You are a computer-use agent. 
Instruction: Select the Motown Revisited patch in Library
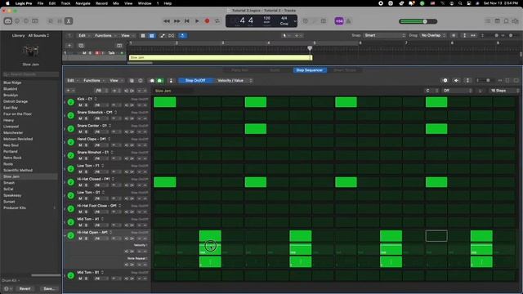click(18, 139)
